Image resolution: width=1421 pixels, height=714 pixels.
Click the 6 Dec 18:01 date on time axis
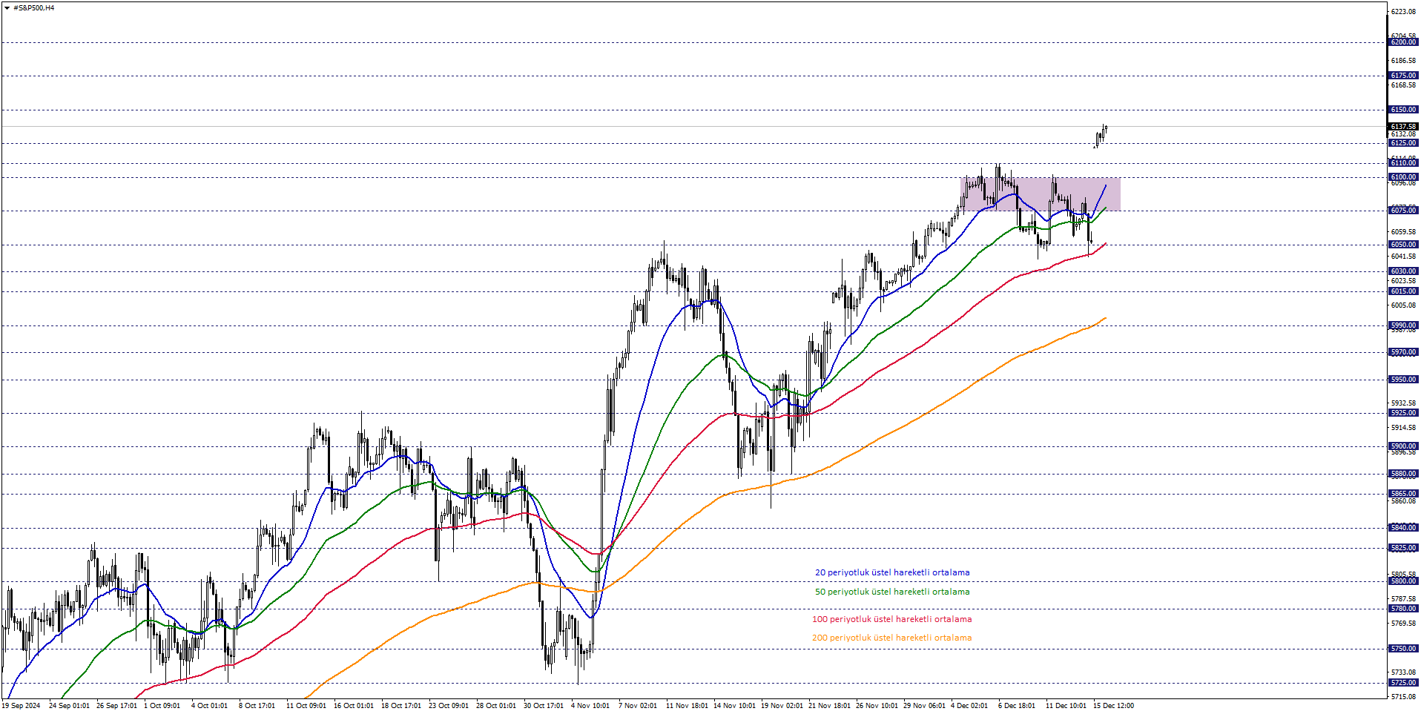click(1017, 706)
